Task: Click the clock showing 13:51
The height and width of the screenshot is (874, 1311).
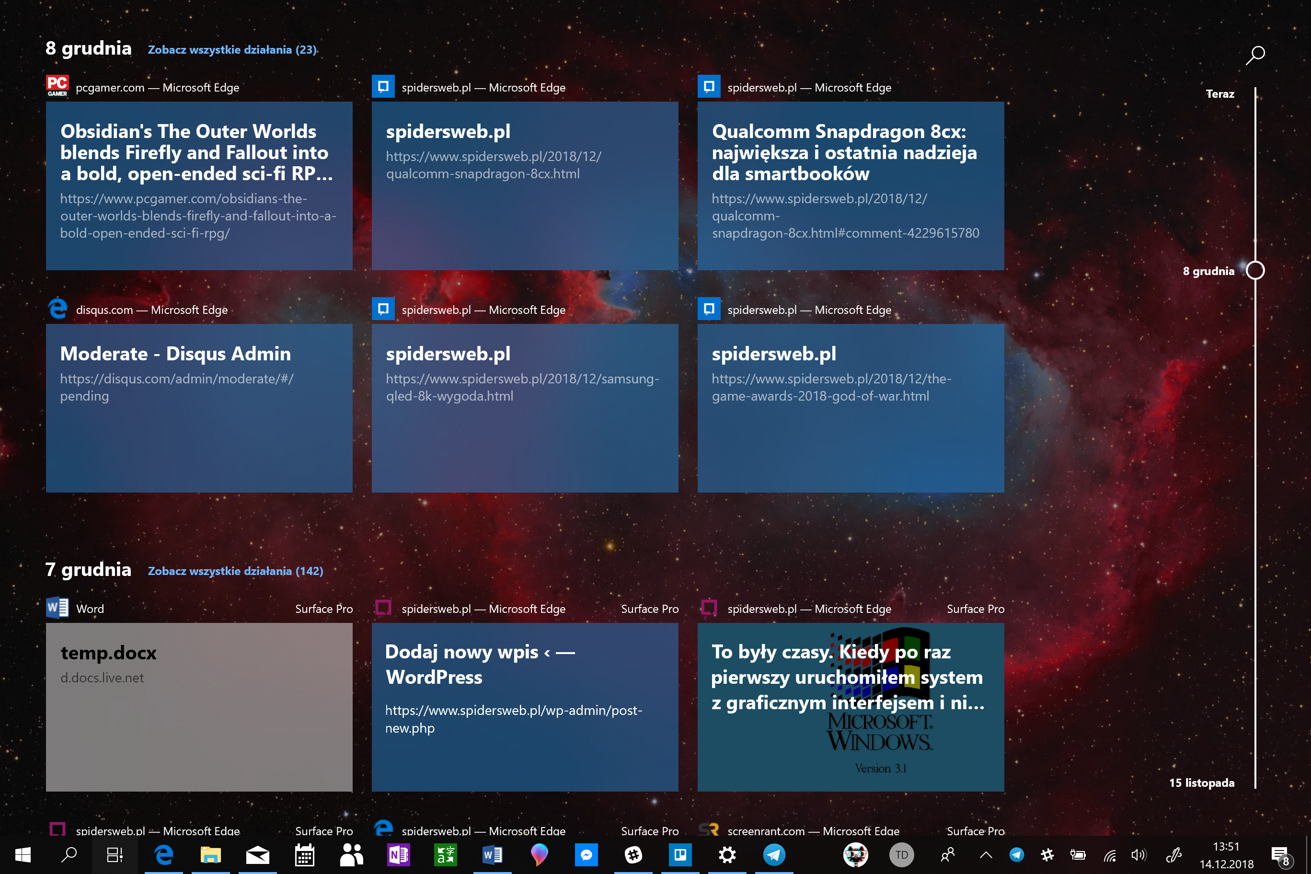Action: click(1226, 846)
